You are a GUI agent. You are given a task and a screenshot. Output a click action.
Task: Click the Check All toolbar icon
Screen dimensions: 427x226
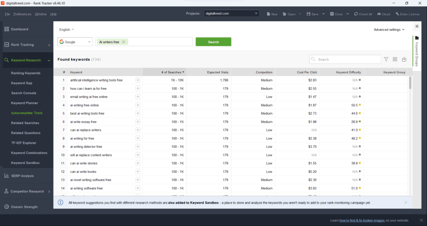pos(363,14)
